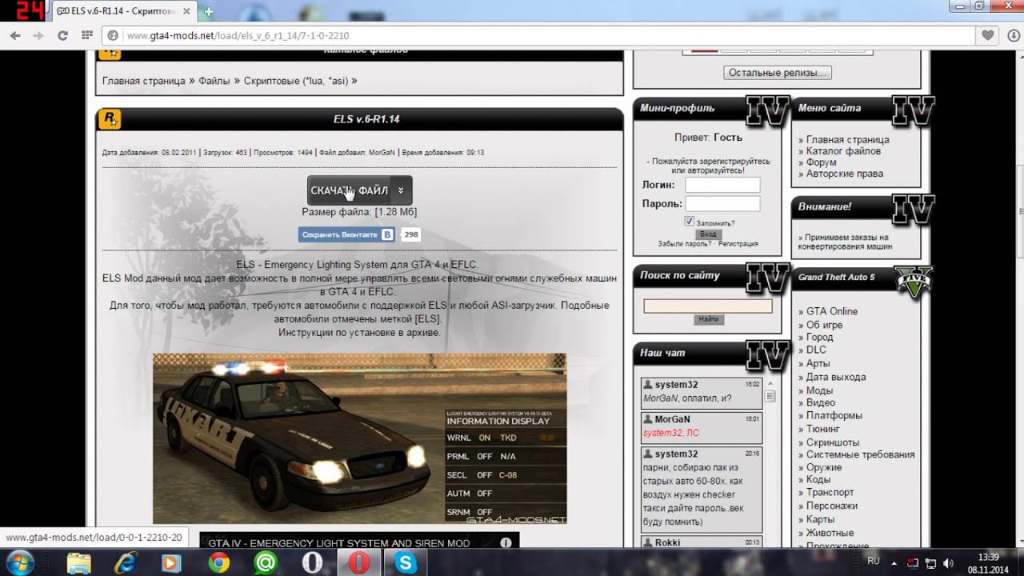Screen dimensions: 1024x576
Task: Open the Скриншоты menu link
Action: [x=833, y=442]
